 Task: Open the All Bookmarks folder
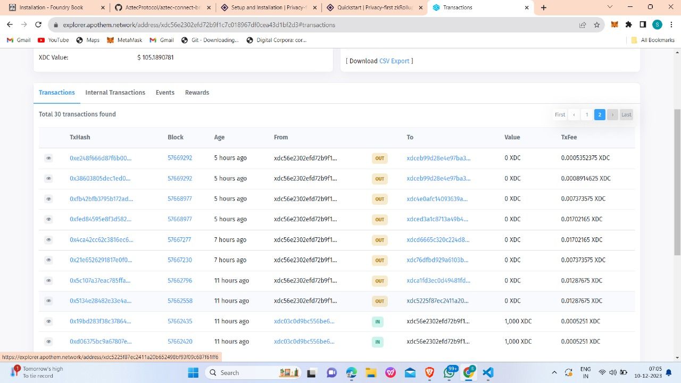click(653, 40)
